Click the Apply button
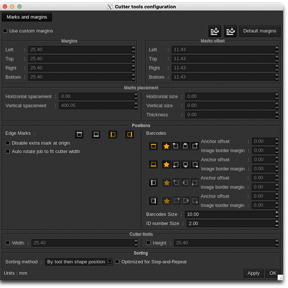288x288 pixels. click(253, 273)
